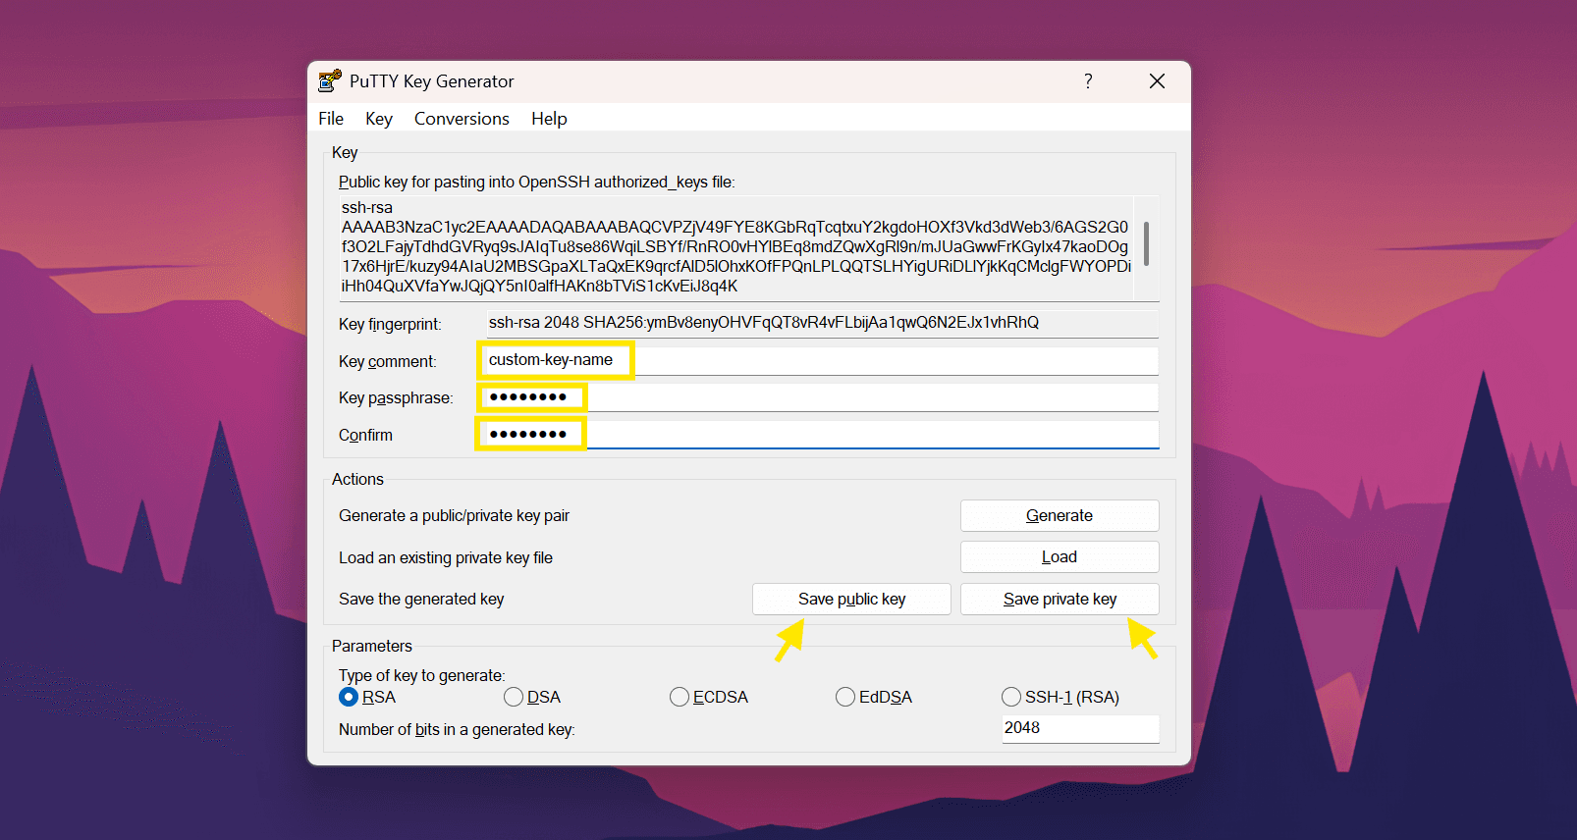Click the 'Save the generated key' text
This screenshot has height=840, width=1577.
[x=421, y=600]
